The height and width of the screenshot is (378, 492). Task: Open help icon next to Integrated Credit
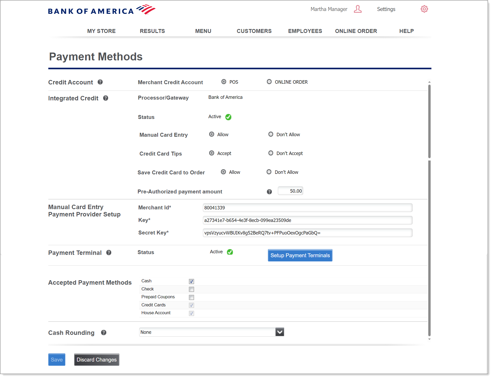[x=106, y=98]
